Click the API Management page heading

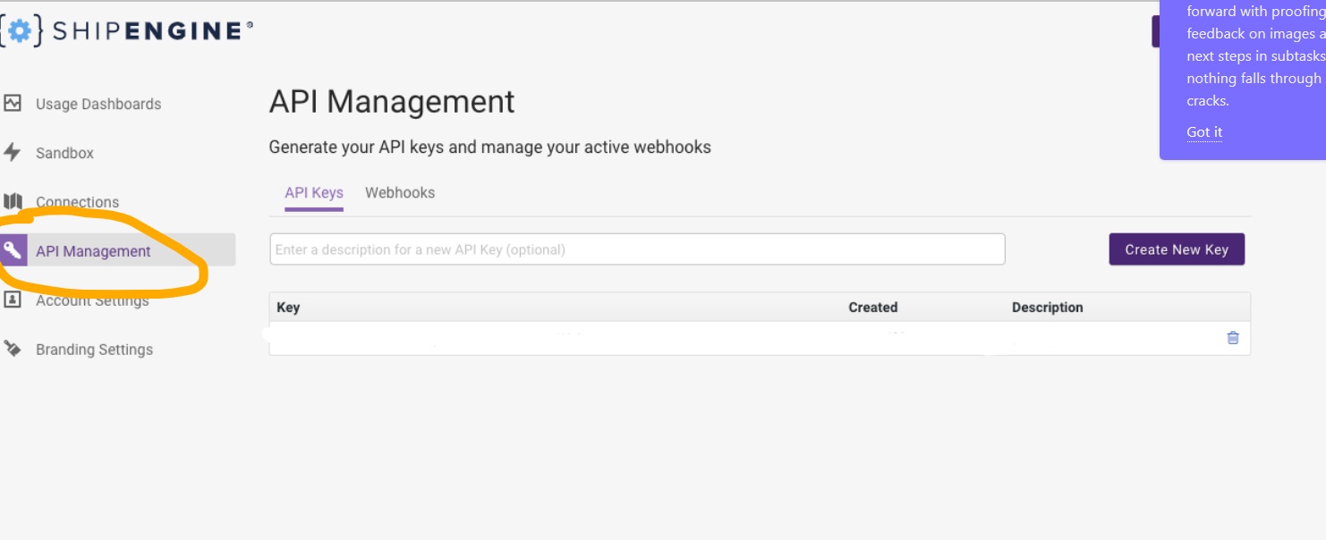392,101
